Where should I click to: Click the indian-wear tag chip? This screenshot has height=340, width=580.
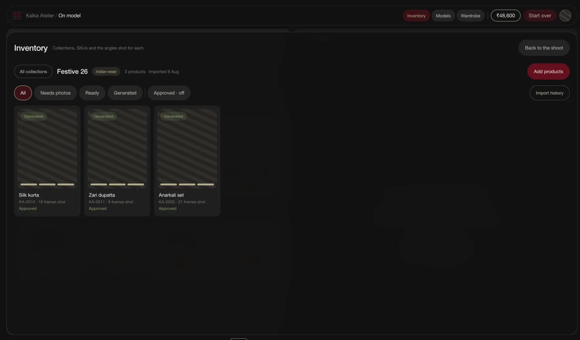click(106, 71)
